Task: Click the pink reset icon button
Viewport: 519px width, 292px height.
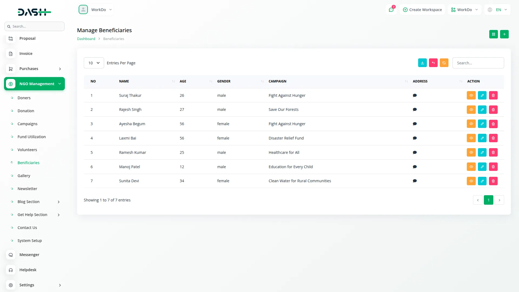Action: point(433,63)
